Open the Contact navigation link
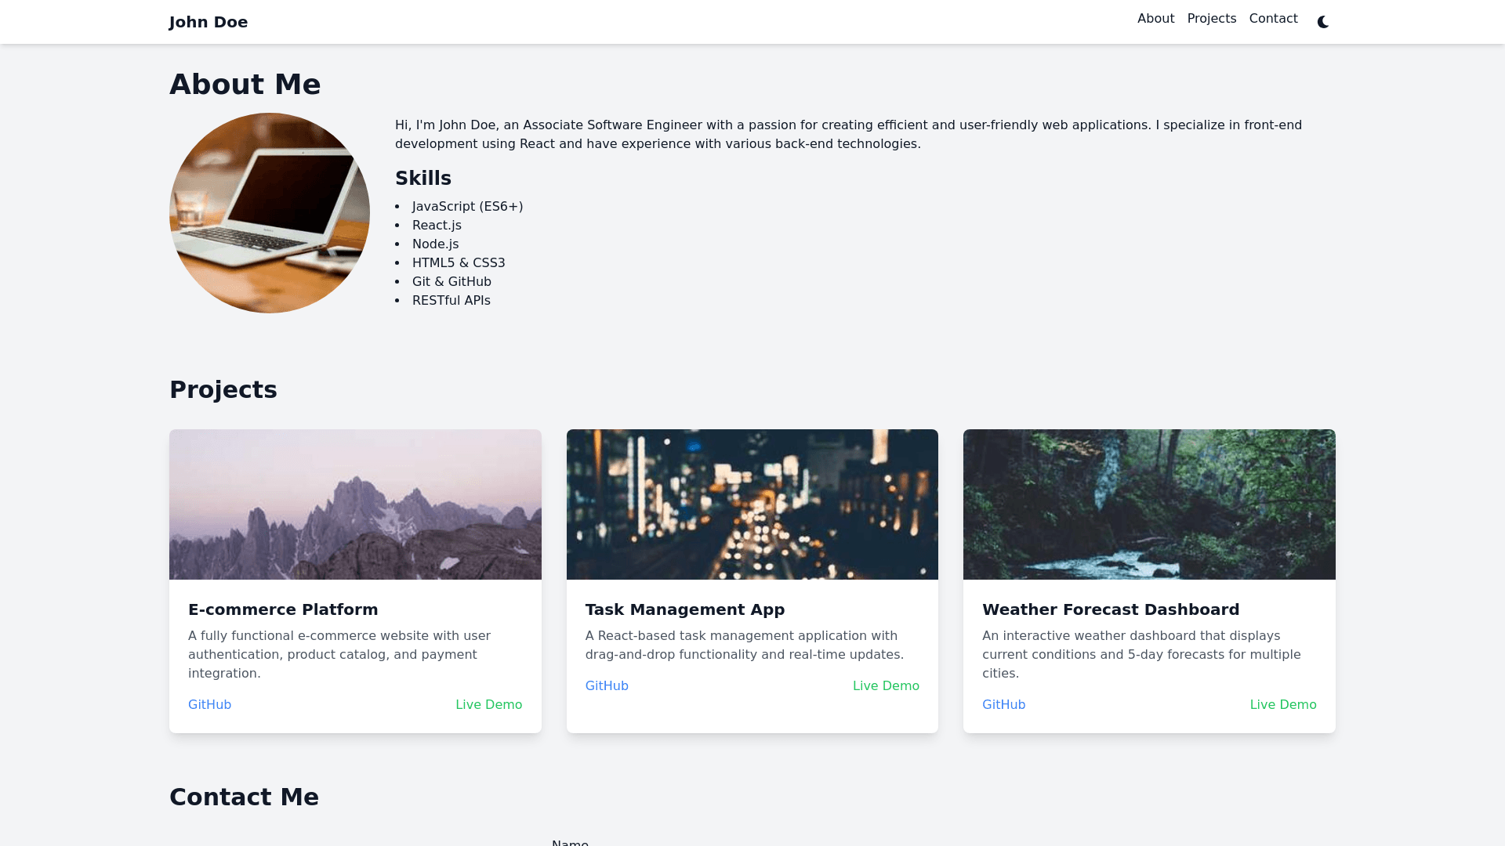The image size is (1505, 846). 1273,19
